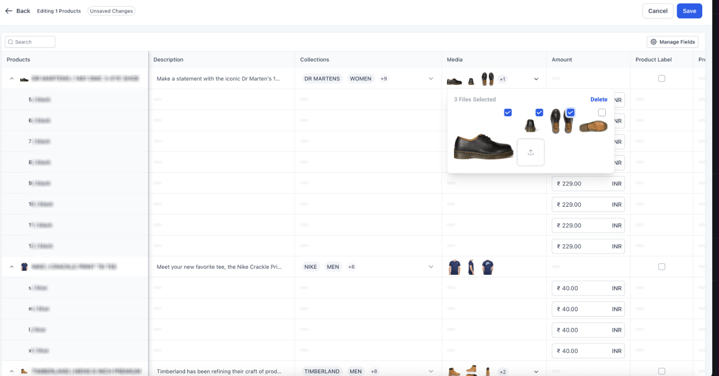
Task: Click the Editing 1 Products label
Action: (59, 11)
